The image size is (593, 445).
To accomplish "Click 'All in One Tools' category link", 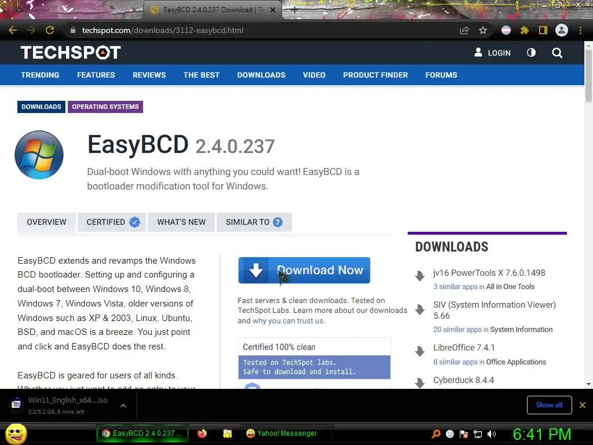I will click(510, 287).
